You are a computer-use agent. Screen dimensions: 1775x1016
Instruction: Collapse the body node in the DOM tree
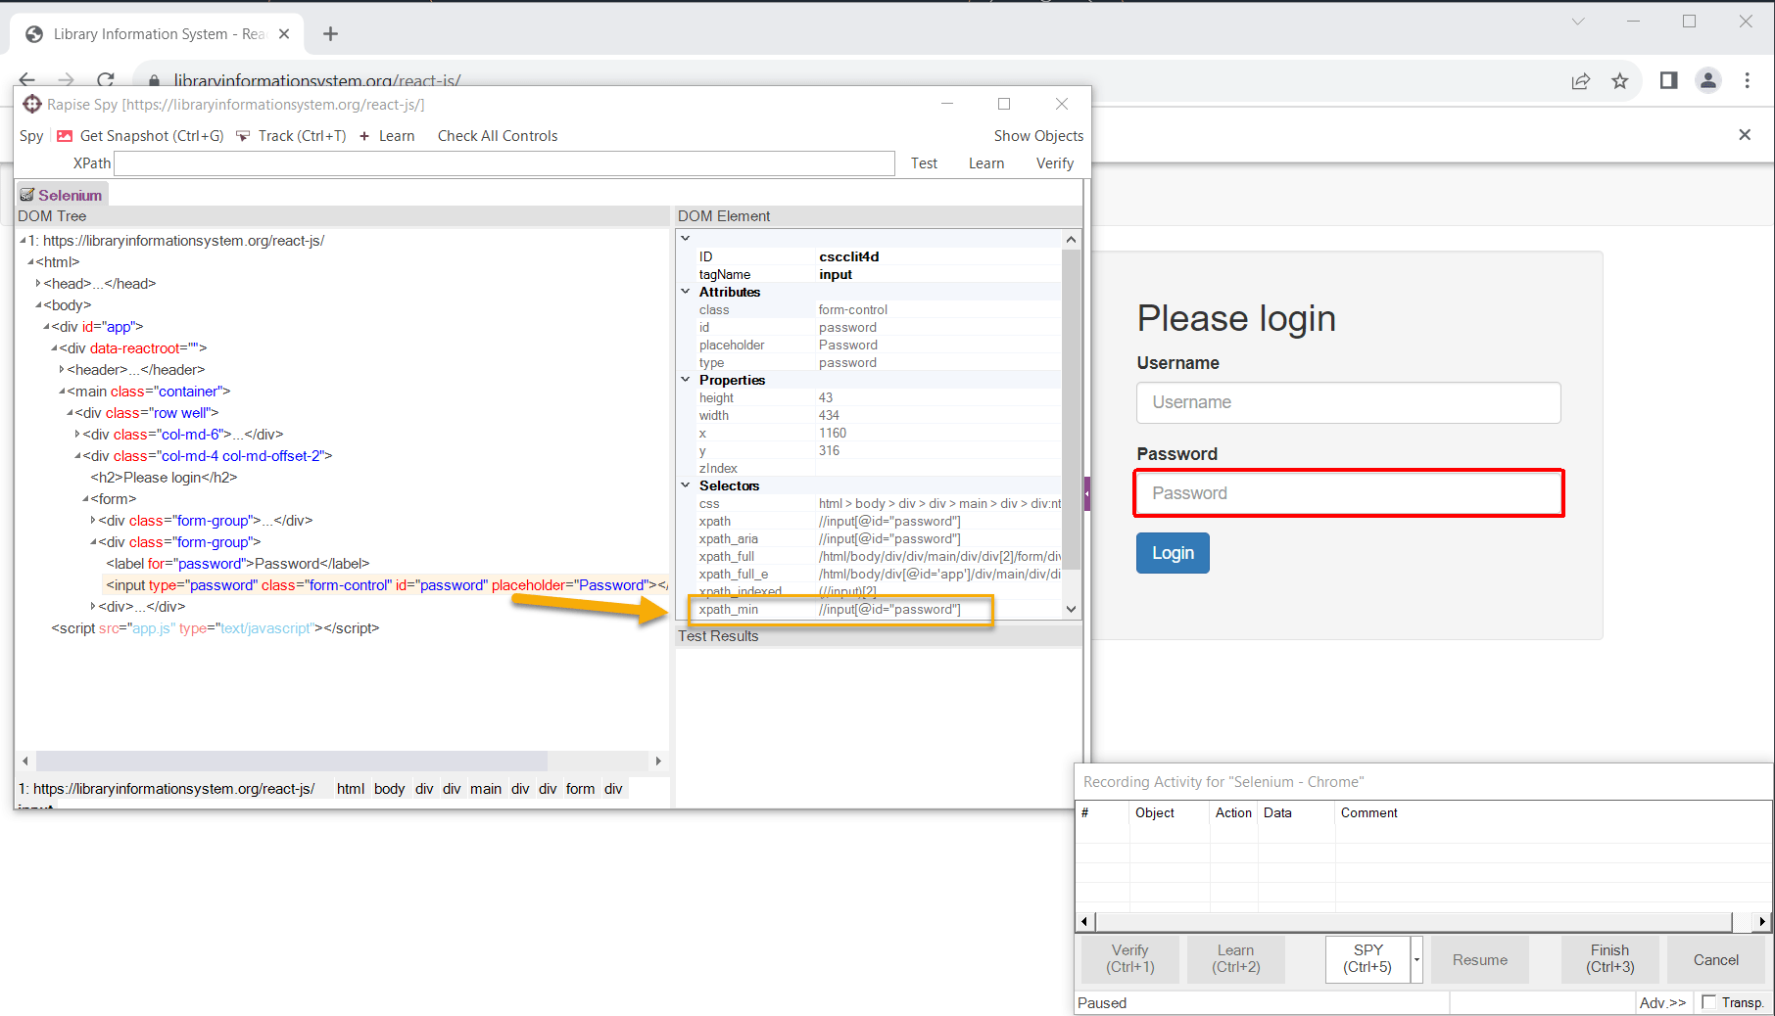coord(38,304)
